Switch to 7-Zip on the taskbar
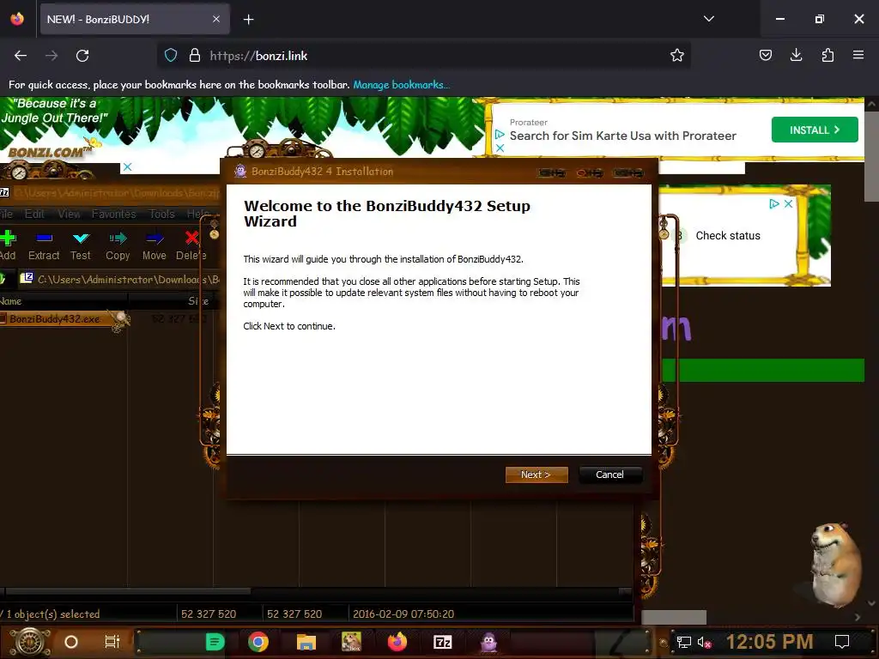The height and width of the screenshot is (659, 879). (443, 642)
